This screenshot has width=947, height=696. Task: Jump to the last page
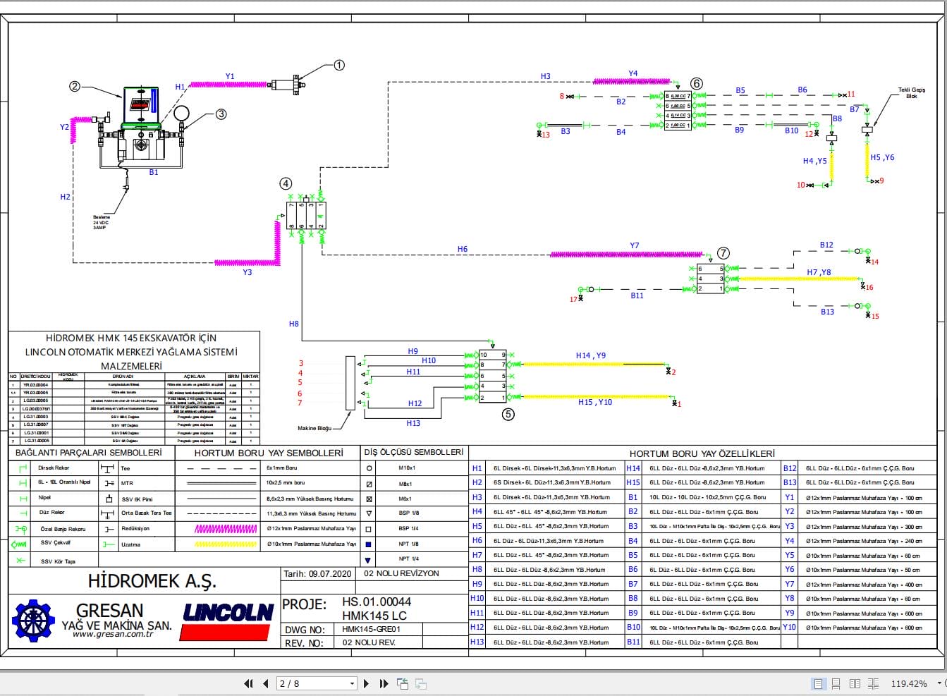[383, 683]
